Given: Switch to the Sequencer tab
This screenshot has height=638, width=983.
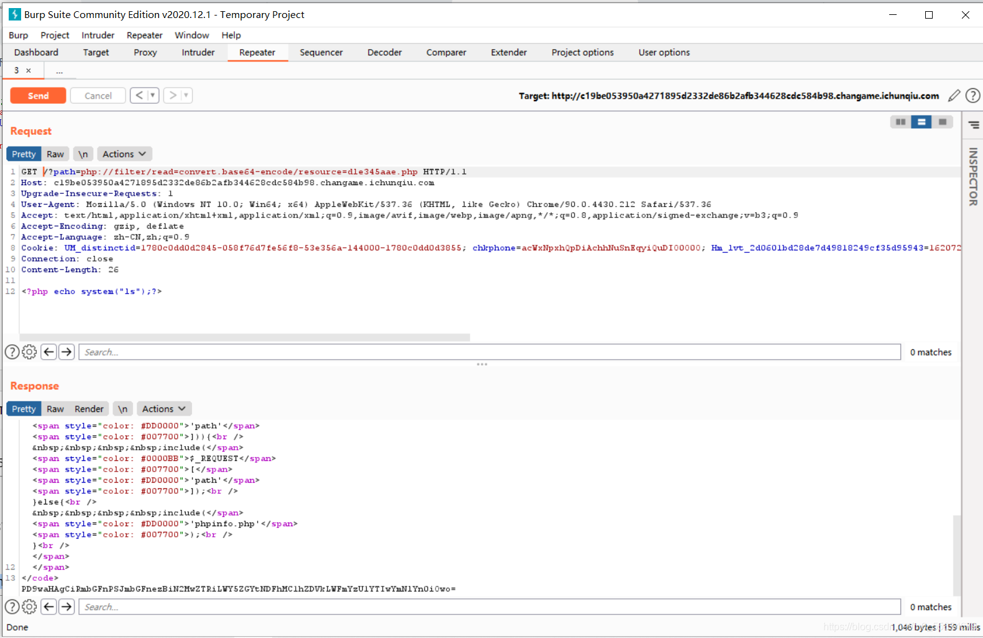Looking at the screenshot, I should point(321,53).
